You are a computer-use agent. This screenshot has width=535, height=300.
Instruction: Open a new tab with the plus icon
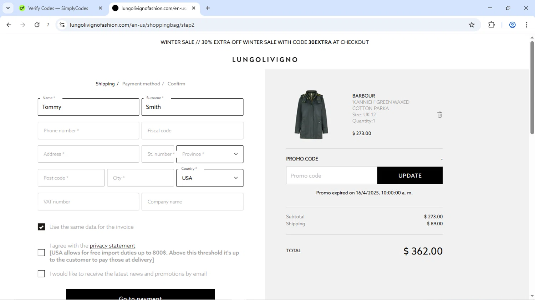coord(208,8)
